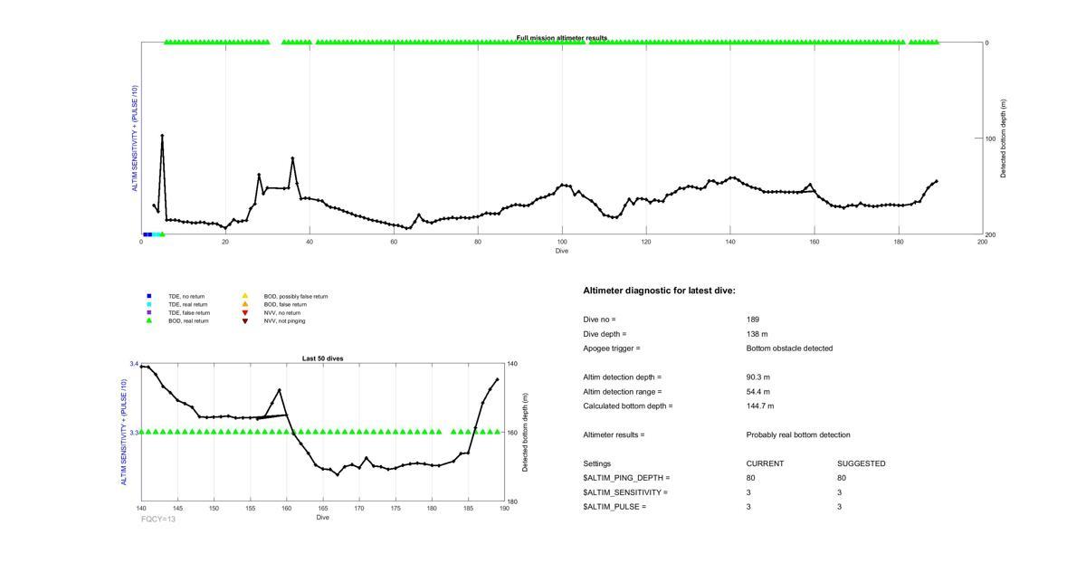Click the 'TDE, no return' legend label

[x=186, y=296]
